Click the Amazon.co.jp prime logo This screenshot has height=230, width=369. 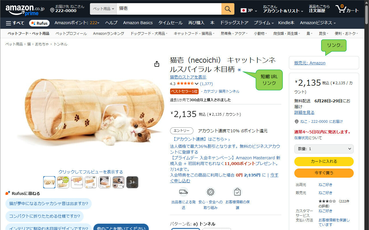25,10
